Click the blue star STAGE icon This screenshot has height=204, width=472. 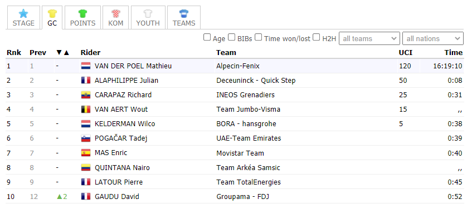tap(23, 13)
